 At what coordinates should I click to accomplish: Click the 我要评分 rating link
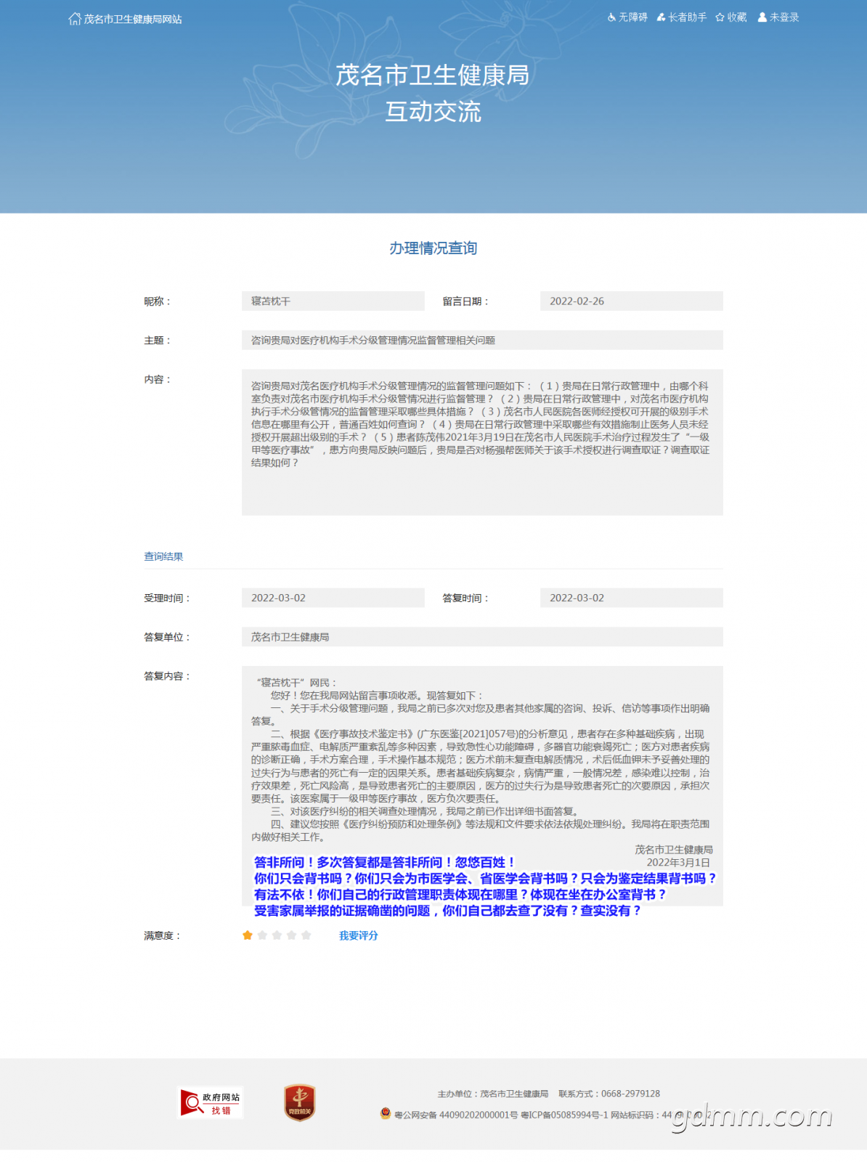point(359,935)
